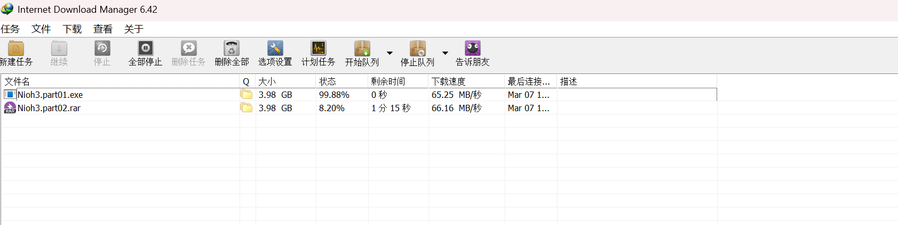Image resolution: width=898 pixels, height=225 pixels.
Task: Open the 计划任务 (scheduler) toolbar icon
Action: click(319, 48)
